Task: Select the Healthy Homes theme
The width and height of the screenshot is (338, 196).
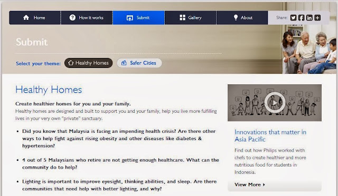Action: pos(88,63)
